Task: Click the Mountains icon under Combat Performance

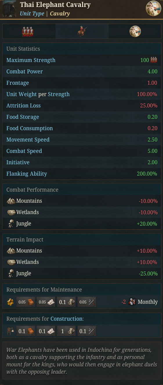Action: (11, 201)
